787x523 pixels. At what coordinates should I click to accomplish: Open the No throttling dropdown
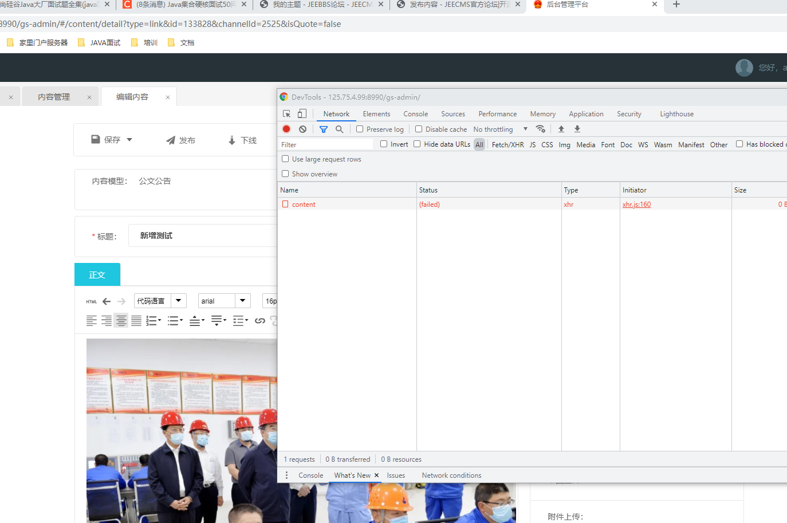(500, 129)
